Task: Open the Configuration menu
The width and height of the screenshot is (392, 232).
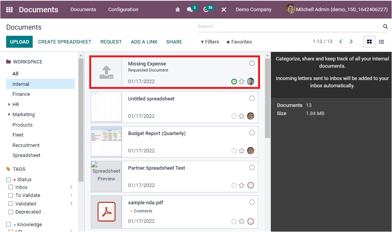Action: pyautogui.click(x=123, y=10)
